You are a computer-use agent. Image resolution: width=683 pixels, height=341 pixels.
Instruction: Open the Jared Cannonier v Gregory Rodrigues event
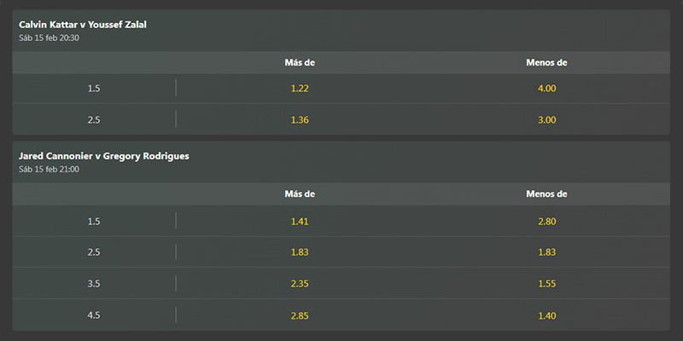pyautogui.click(x=103, y=156)
